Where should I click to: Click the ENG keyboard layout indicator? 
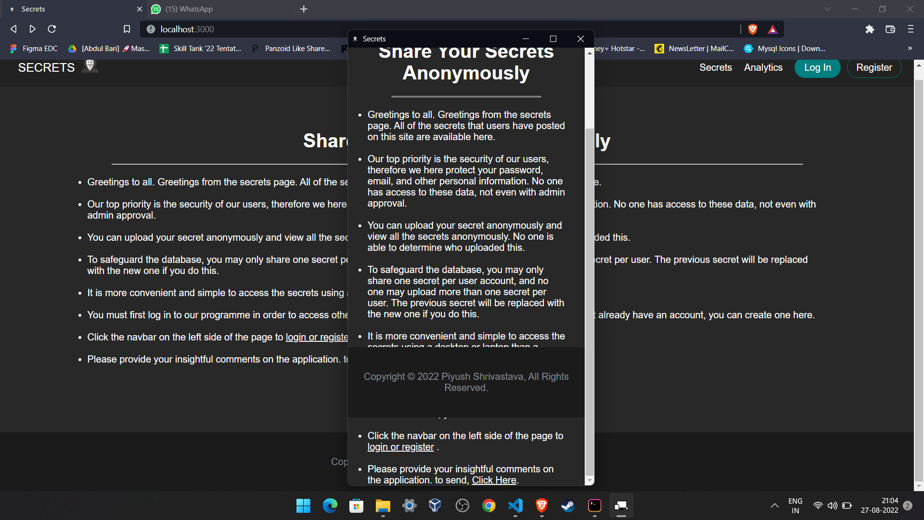point(795,506)
